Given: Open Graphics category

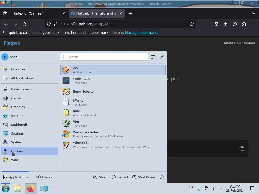Looking at the screenshot, I should coord(30,107).
